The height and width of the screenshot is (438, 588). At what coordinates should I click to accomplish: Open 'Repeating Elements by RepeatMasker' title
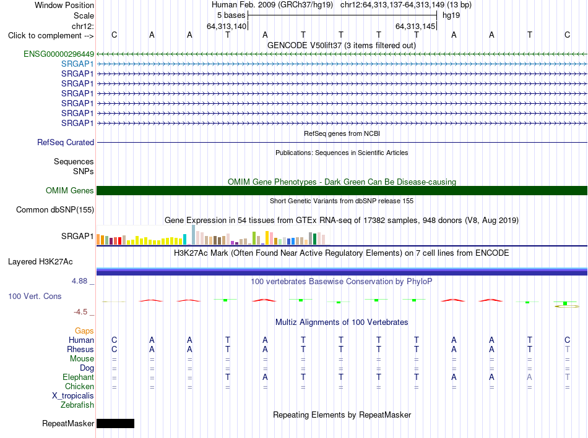pyautogui.click(x=342, y=415)
